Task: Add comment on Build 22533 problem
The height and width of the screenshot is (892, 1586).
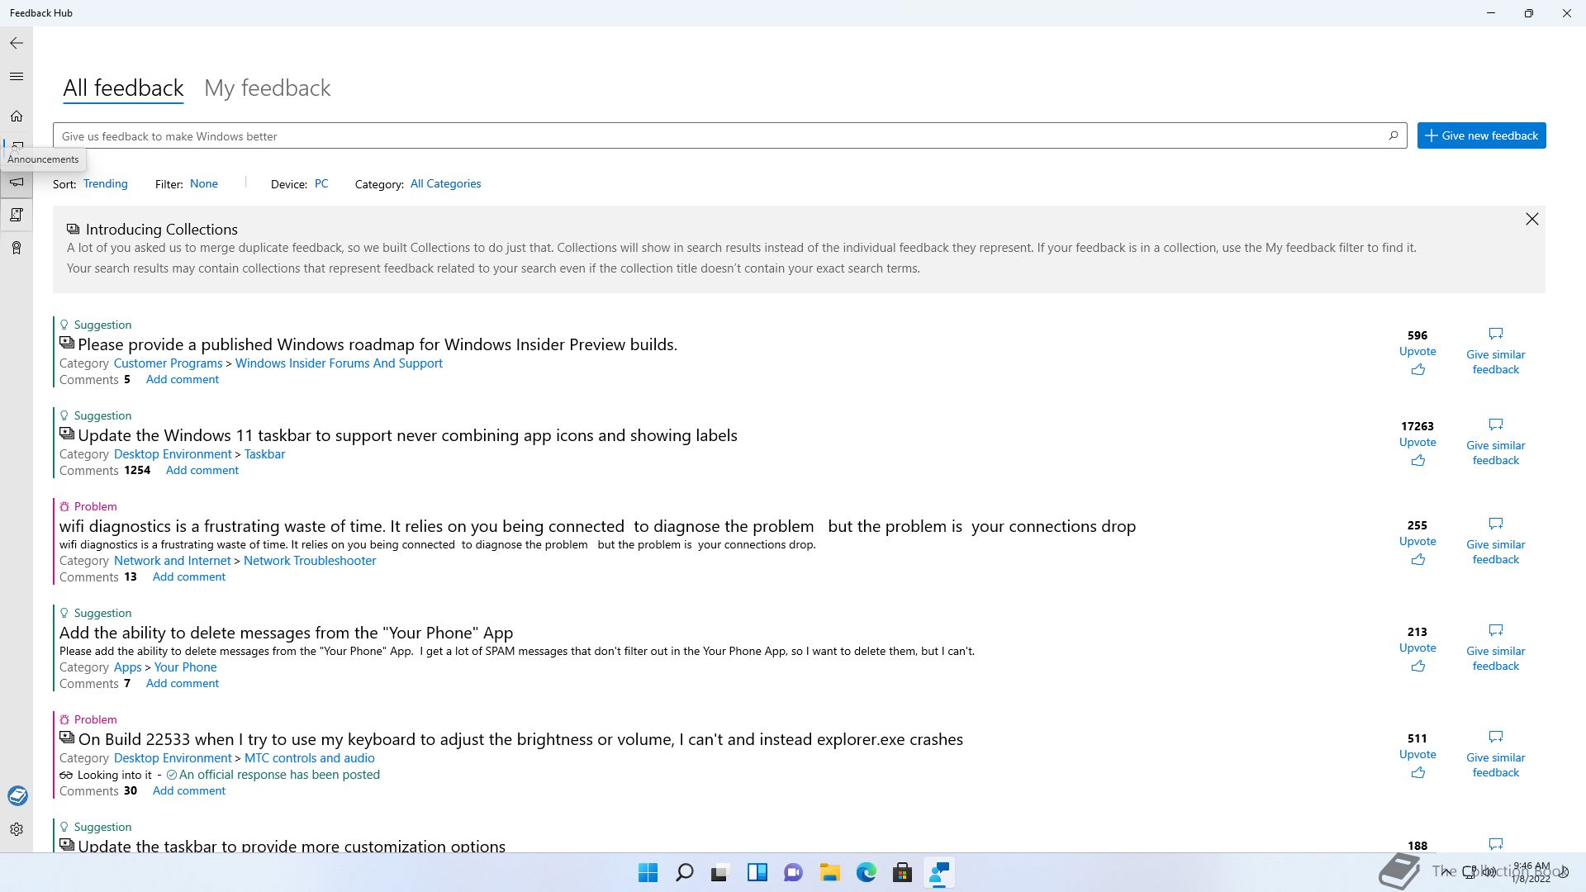Action: click(x=189, y=791)
